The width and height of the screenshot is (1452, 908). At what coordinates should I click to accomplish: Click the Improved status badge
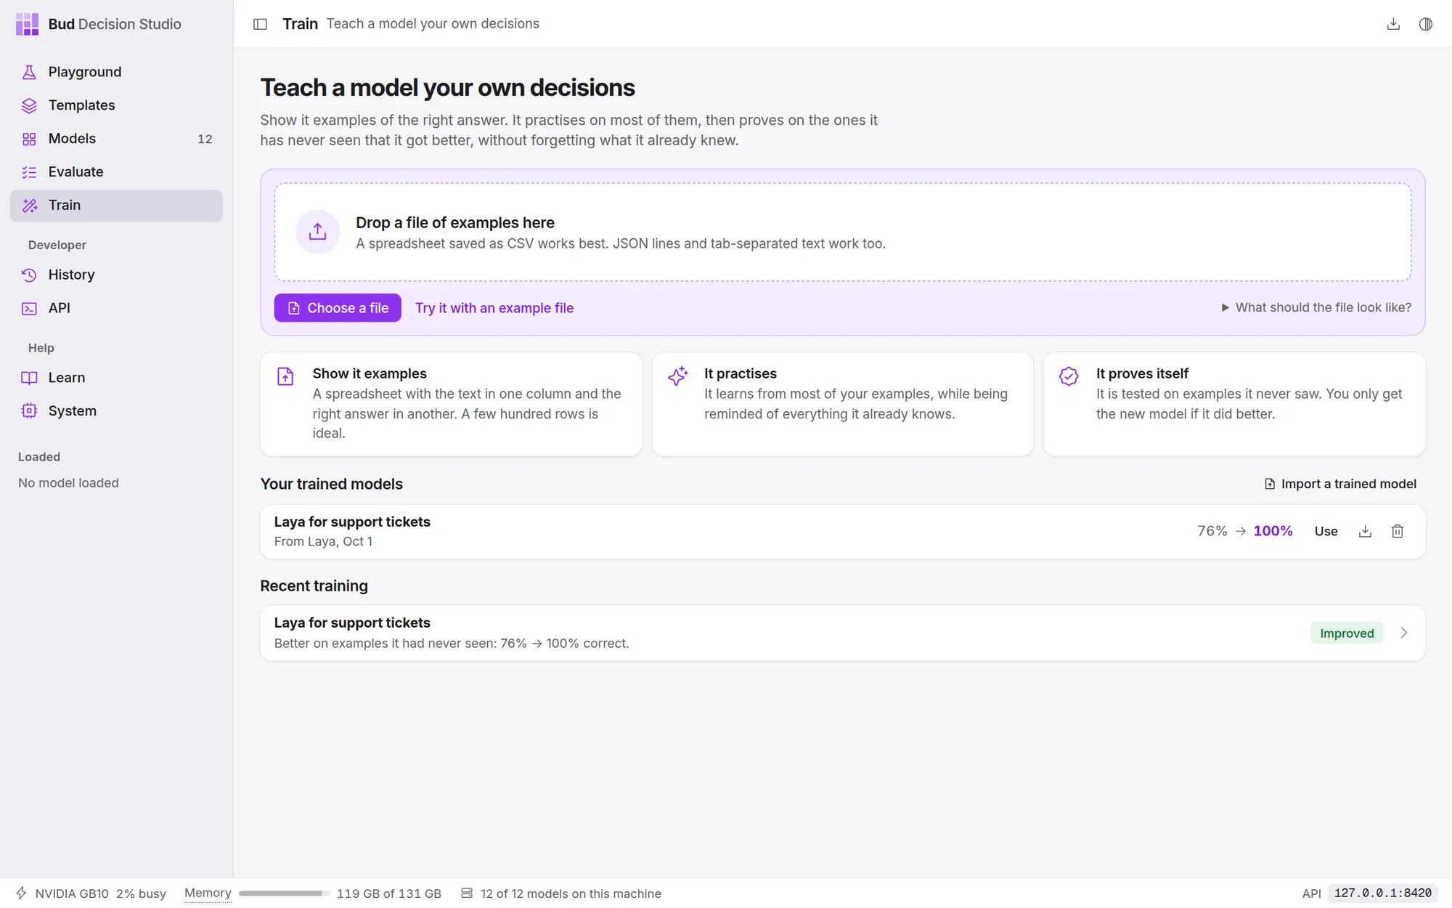pos(1347,633)
